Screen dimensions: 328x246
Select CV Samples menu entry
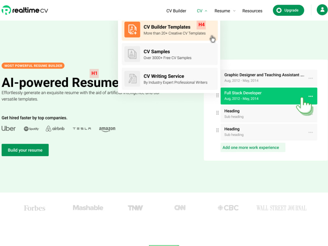170,54
